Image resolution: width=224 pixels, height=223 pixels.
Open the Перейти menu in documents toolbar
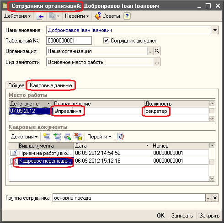(99, 137)
